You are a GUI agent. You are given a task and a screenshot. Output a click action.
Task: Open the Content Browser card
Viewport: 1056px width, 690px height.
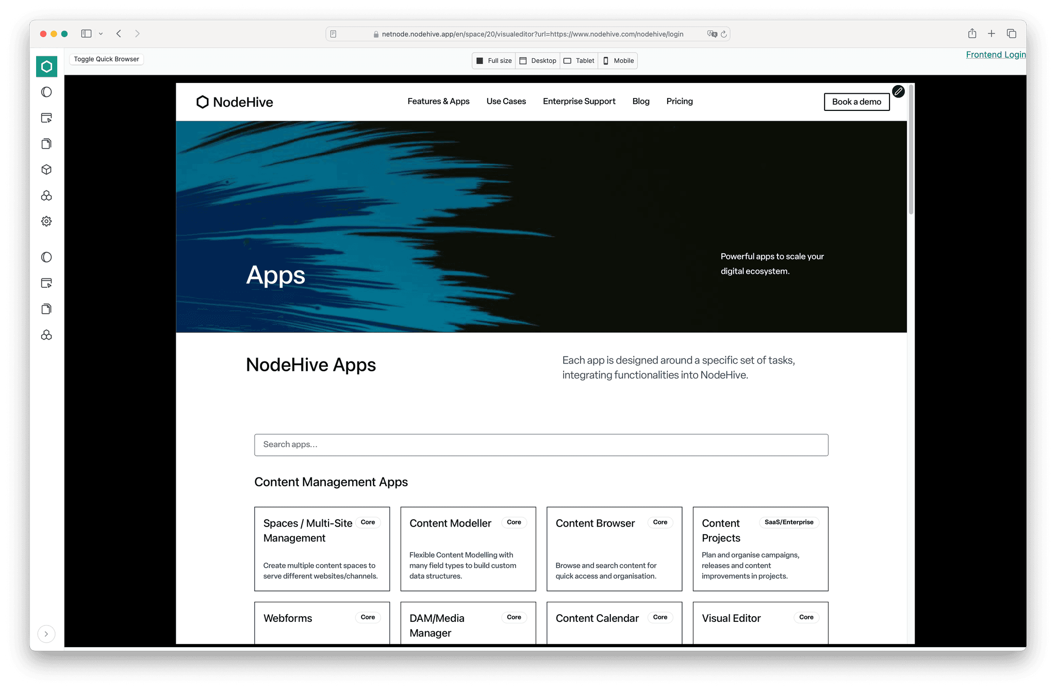tap(614, 549)
